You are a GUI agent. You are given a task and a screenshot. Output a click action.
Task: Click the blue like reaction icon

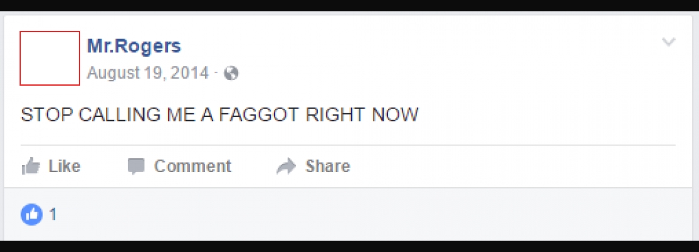32,215
